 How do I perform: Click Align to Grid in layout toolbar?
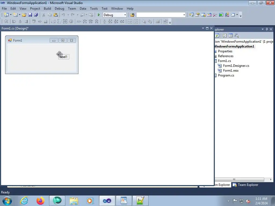click(6, 21)
